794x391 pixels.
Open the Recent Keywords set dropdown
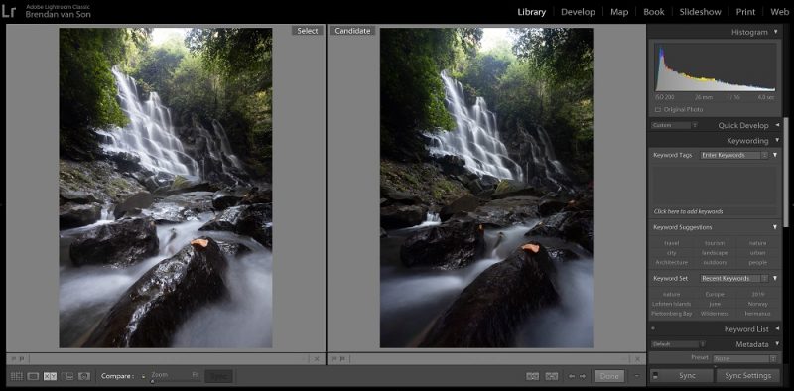[733, 278]
